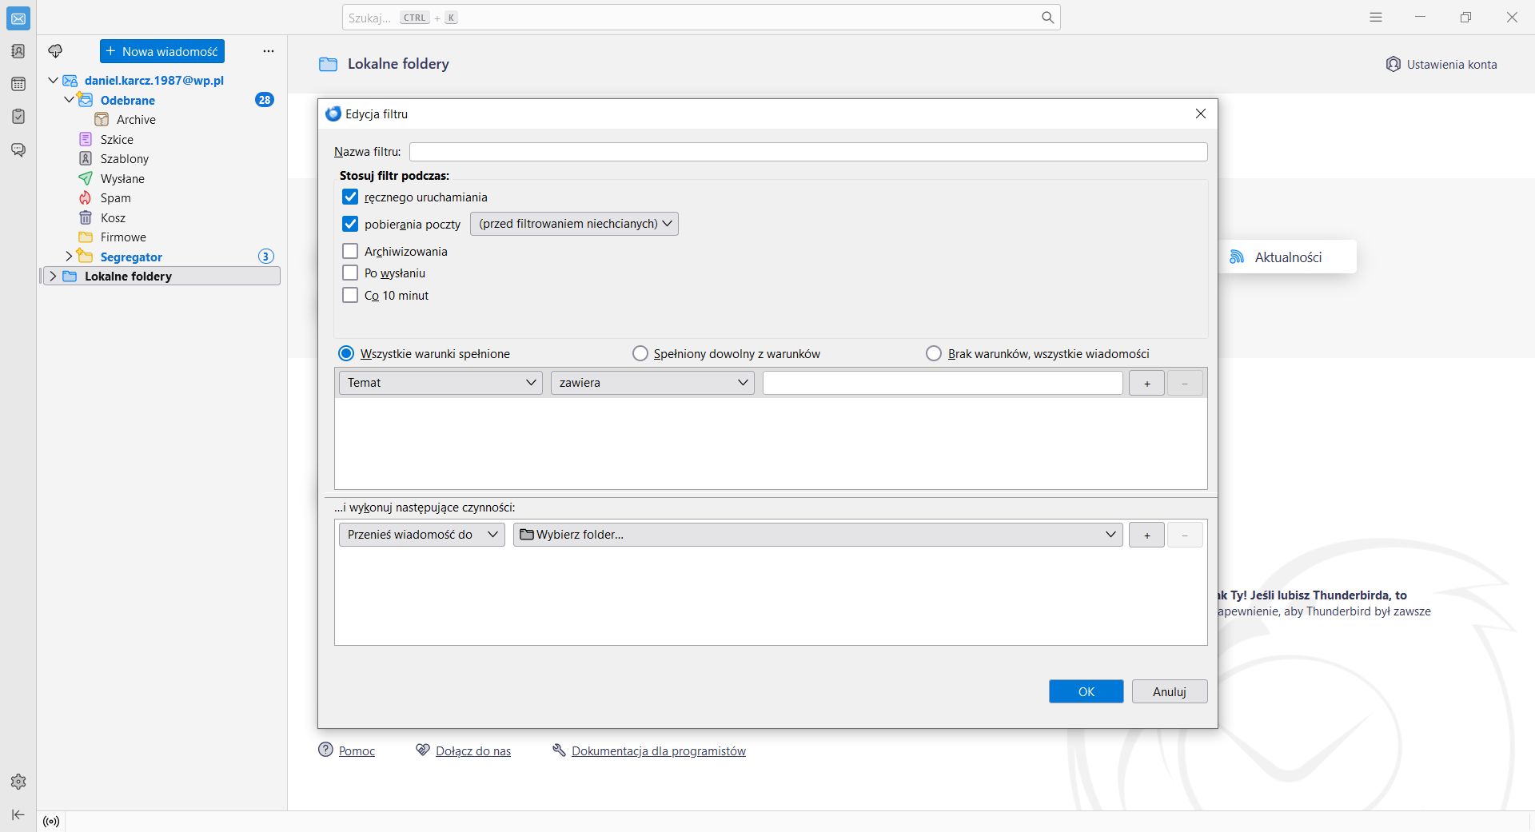Open Dokumentacja dla programistów link
The height and width of the screenshot is (832, 1535).
659,750
